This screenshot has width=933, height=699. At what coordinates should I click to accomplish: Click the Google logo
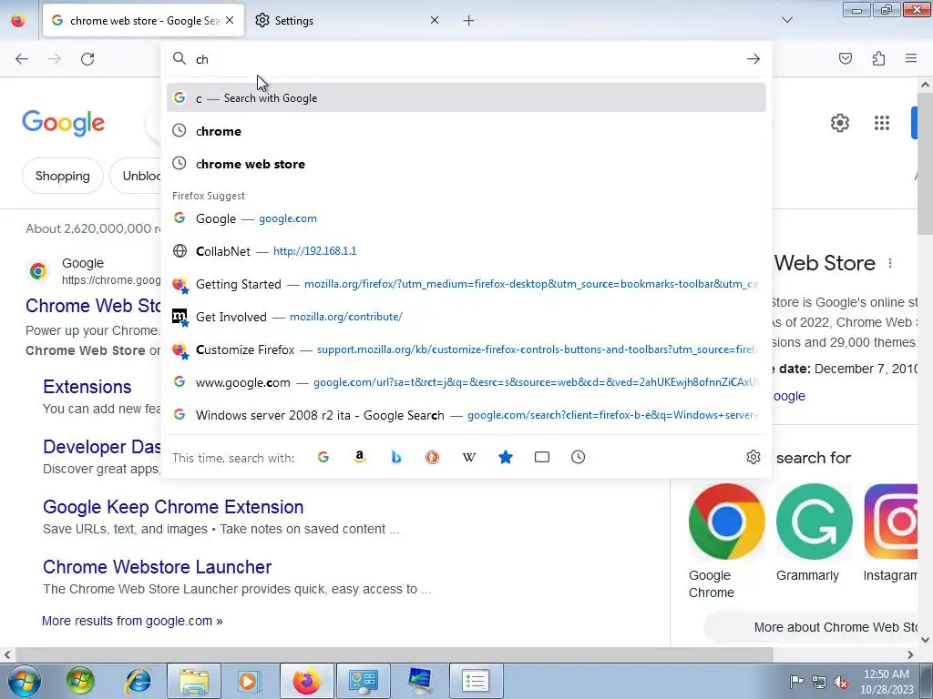pyautogui.click(x=63, y=123)
